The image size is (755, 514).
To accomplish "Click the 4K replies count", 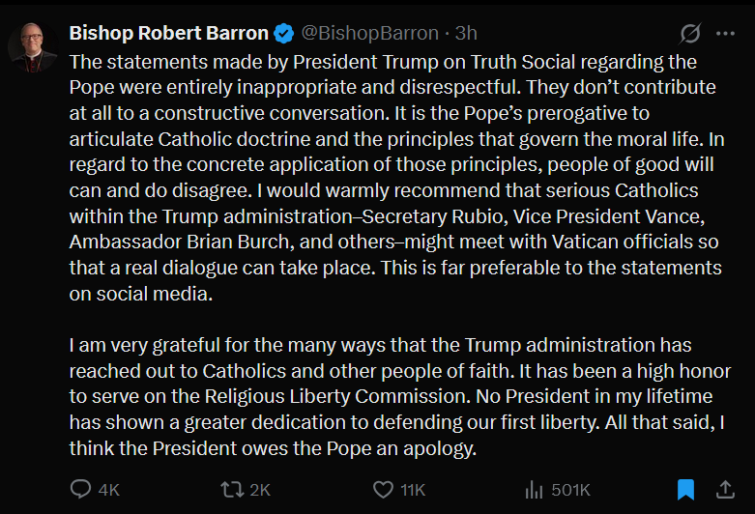I will click(x=108, y=490).
